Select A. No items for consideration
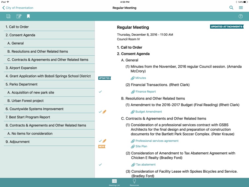 point(49,133)
